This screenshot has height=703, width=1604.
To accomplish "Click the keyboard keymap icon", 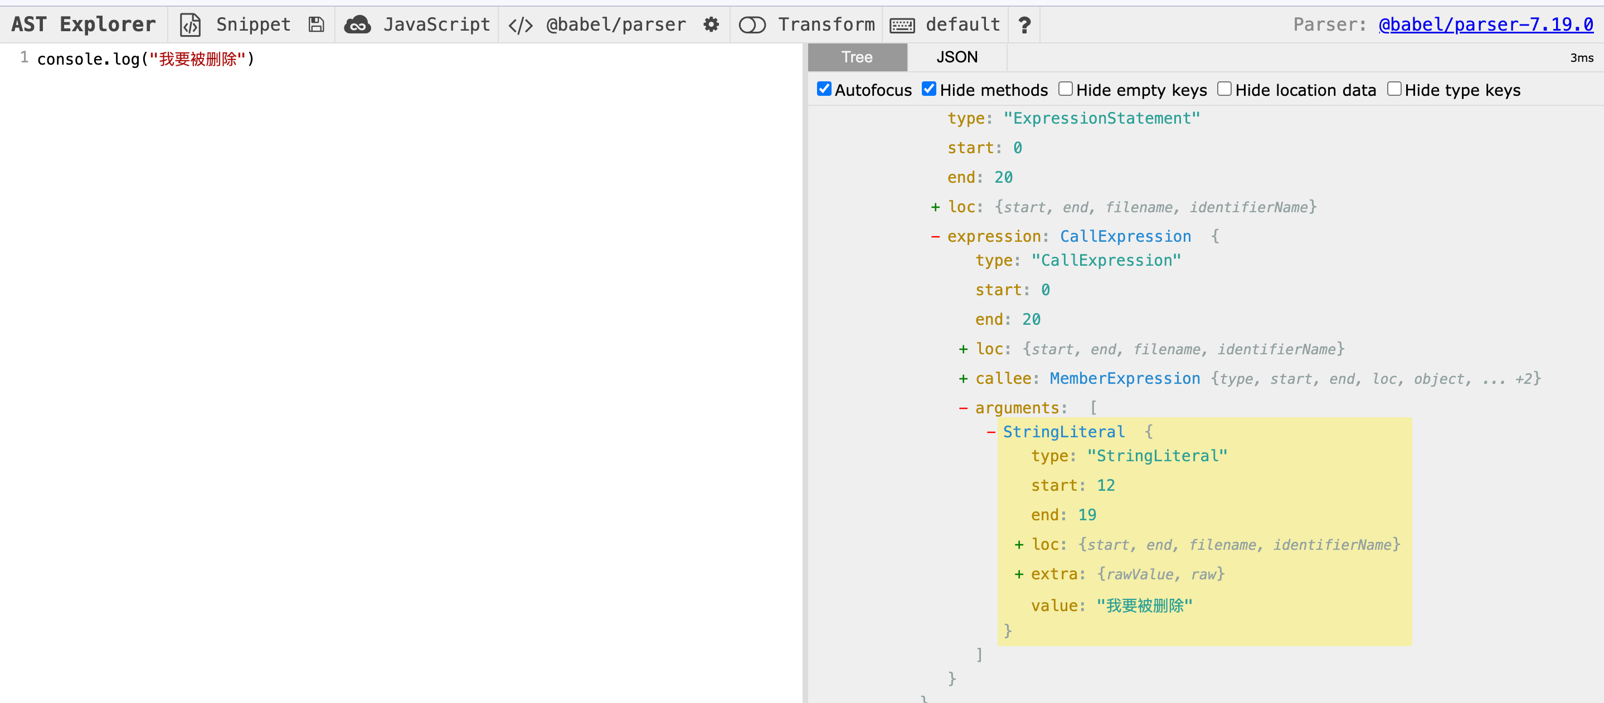I will [x=902, y=25].
